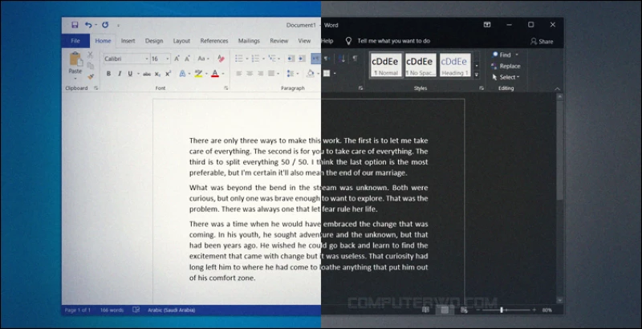The width and height of the screenshot is (642, 329).
Task: Toggle Strikethrough (abc) formatting
Action: point(147,74)
